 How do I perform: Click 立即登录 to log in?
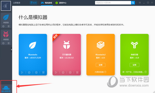(17, 3)
